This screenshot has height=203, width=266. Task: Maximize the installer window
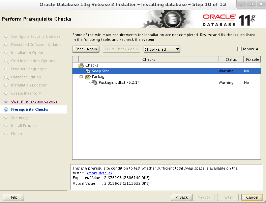click(251, 4)
